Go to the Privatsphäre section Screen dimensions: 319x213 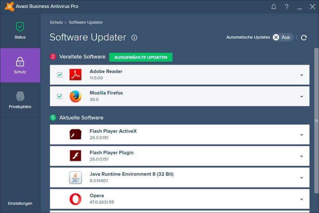pos(20,100)
